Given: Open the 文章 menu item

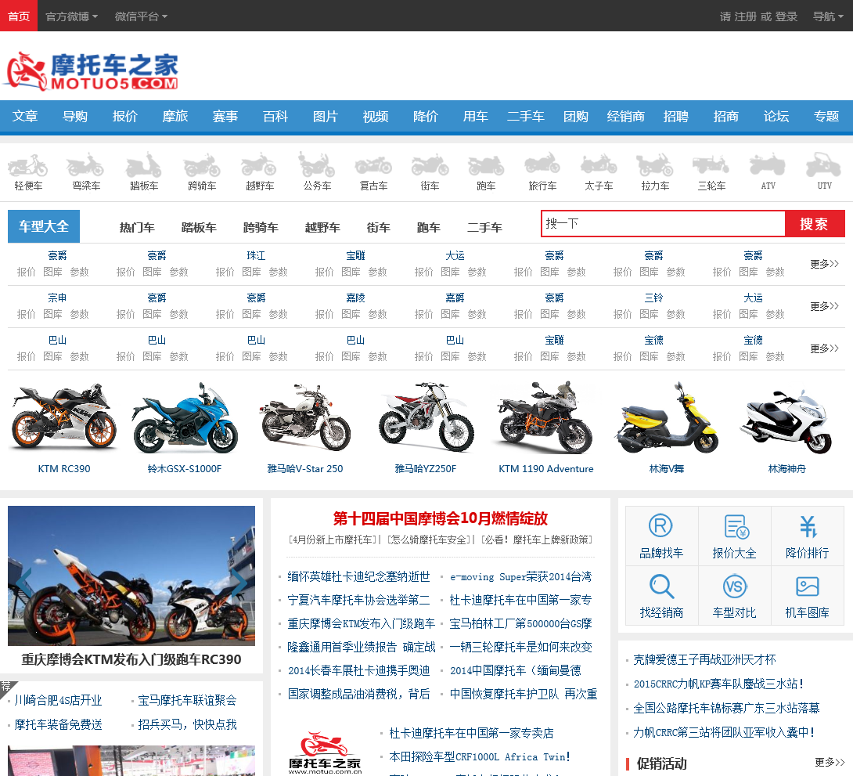Looking at the screenshot, I should 25,117.
